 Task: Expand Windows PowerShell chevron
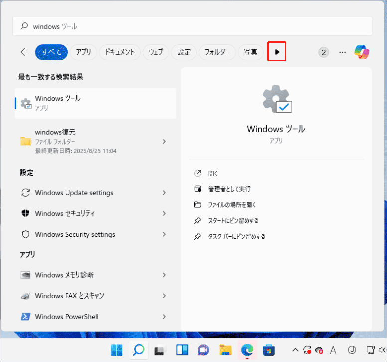click(x=164, y=316)
